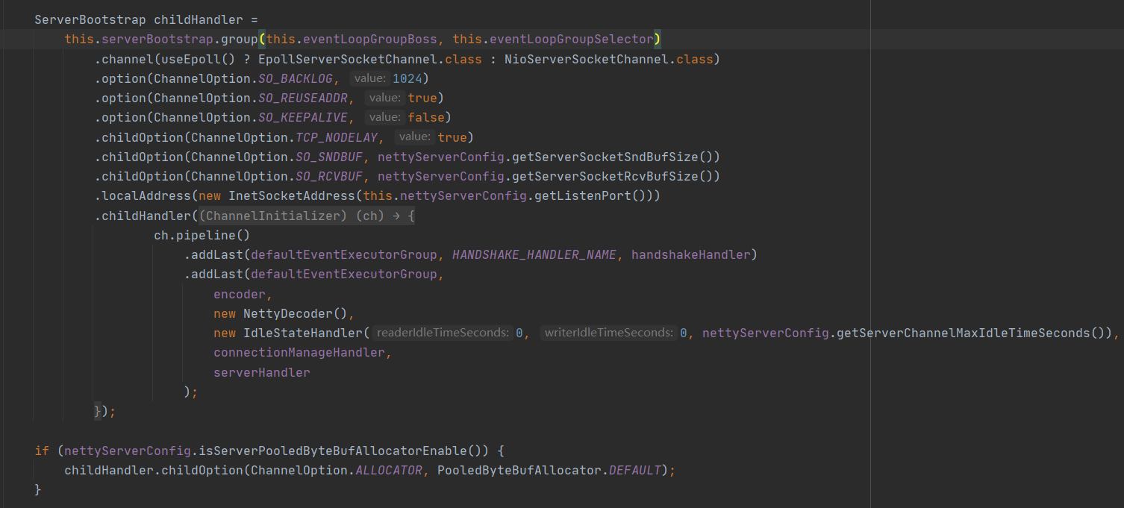Click the getServerSocketSndBufSize method call
1124x508 pixels.
(604, 157)
